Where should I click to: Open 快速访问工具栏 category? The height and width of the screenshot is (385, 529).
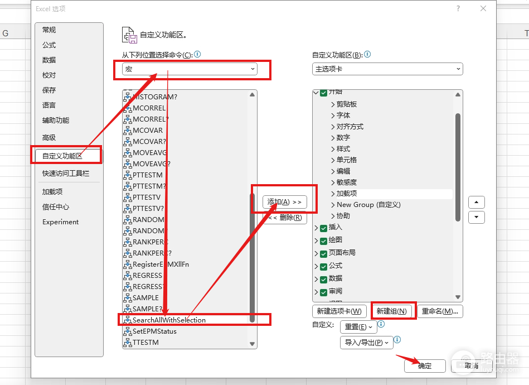tap(66, 173)
